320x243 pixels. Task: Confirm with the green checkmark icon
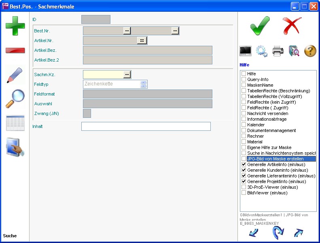260,26
